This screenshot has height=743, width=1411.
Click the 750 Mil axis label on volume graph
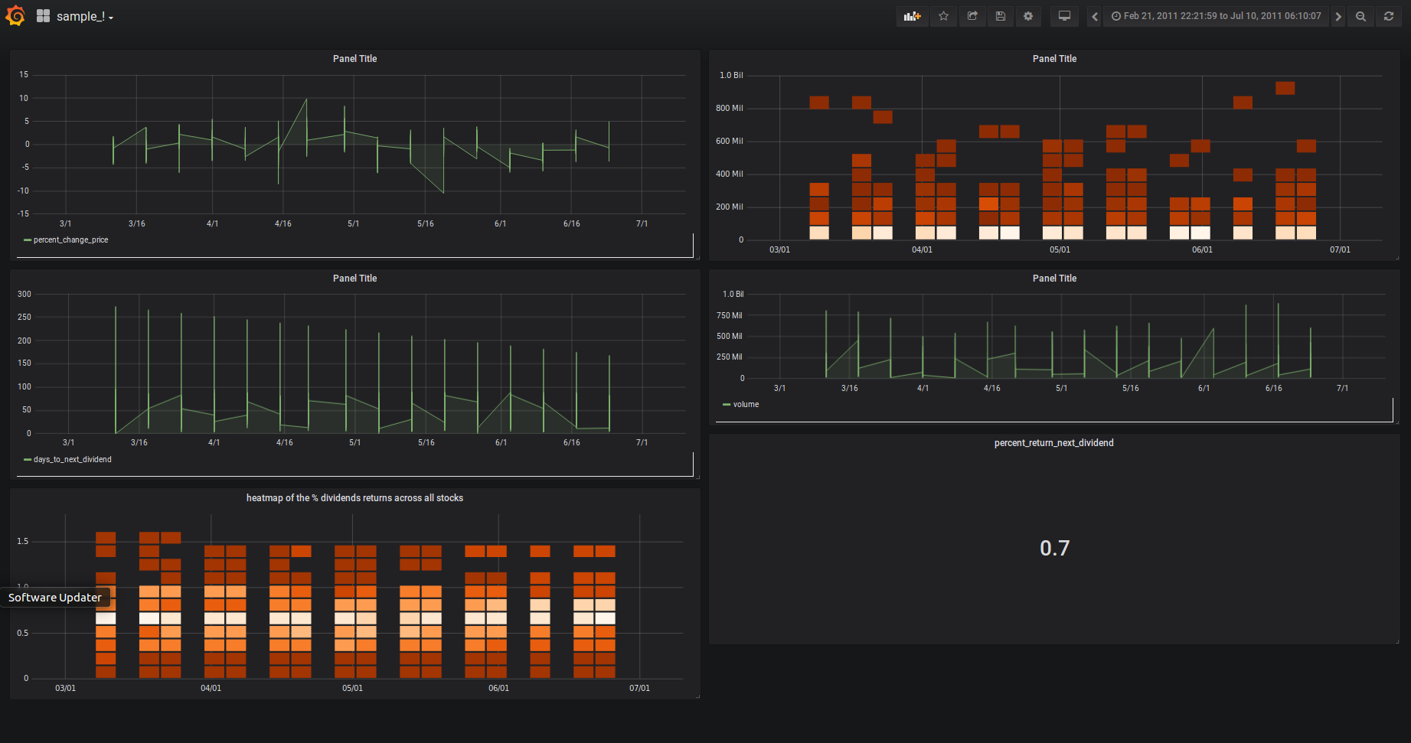pyautogui.click(x=729, y=316)
